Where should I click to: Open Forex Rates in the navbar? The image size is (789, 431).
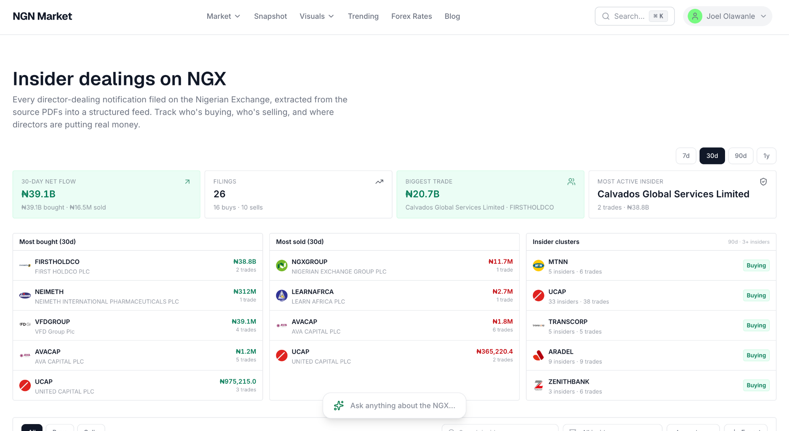tap(411, 16)
